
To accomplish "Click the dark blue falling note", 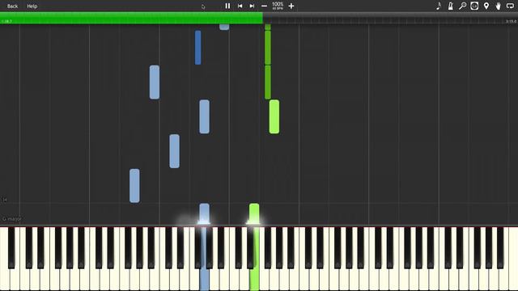I will 197,48.
